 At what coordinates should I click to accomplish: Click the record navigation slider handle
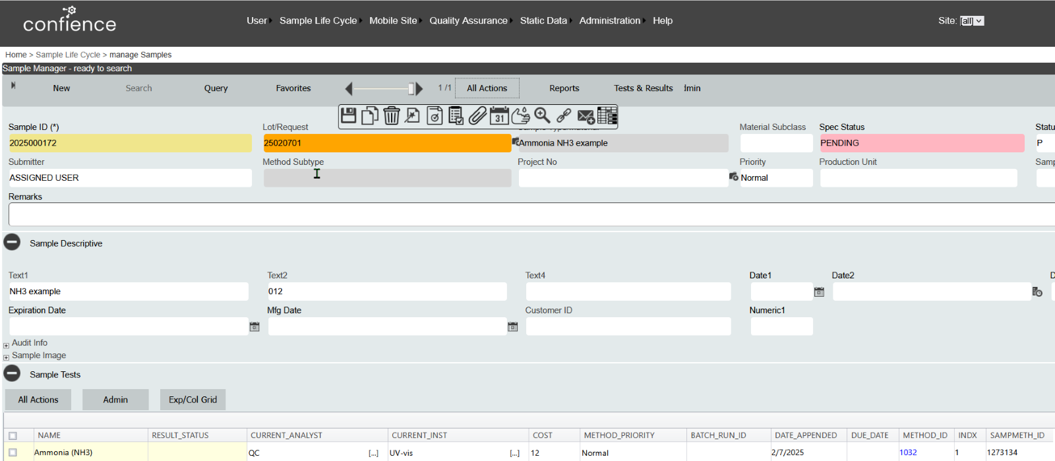(411, 88)
